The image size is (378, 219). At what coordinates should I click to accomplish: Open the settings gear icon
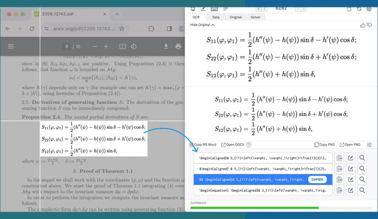tap(369, 9)
